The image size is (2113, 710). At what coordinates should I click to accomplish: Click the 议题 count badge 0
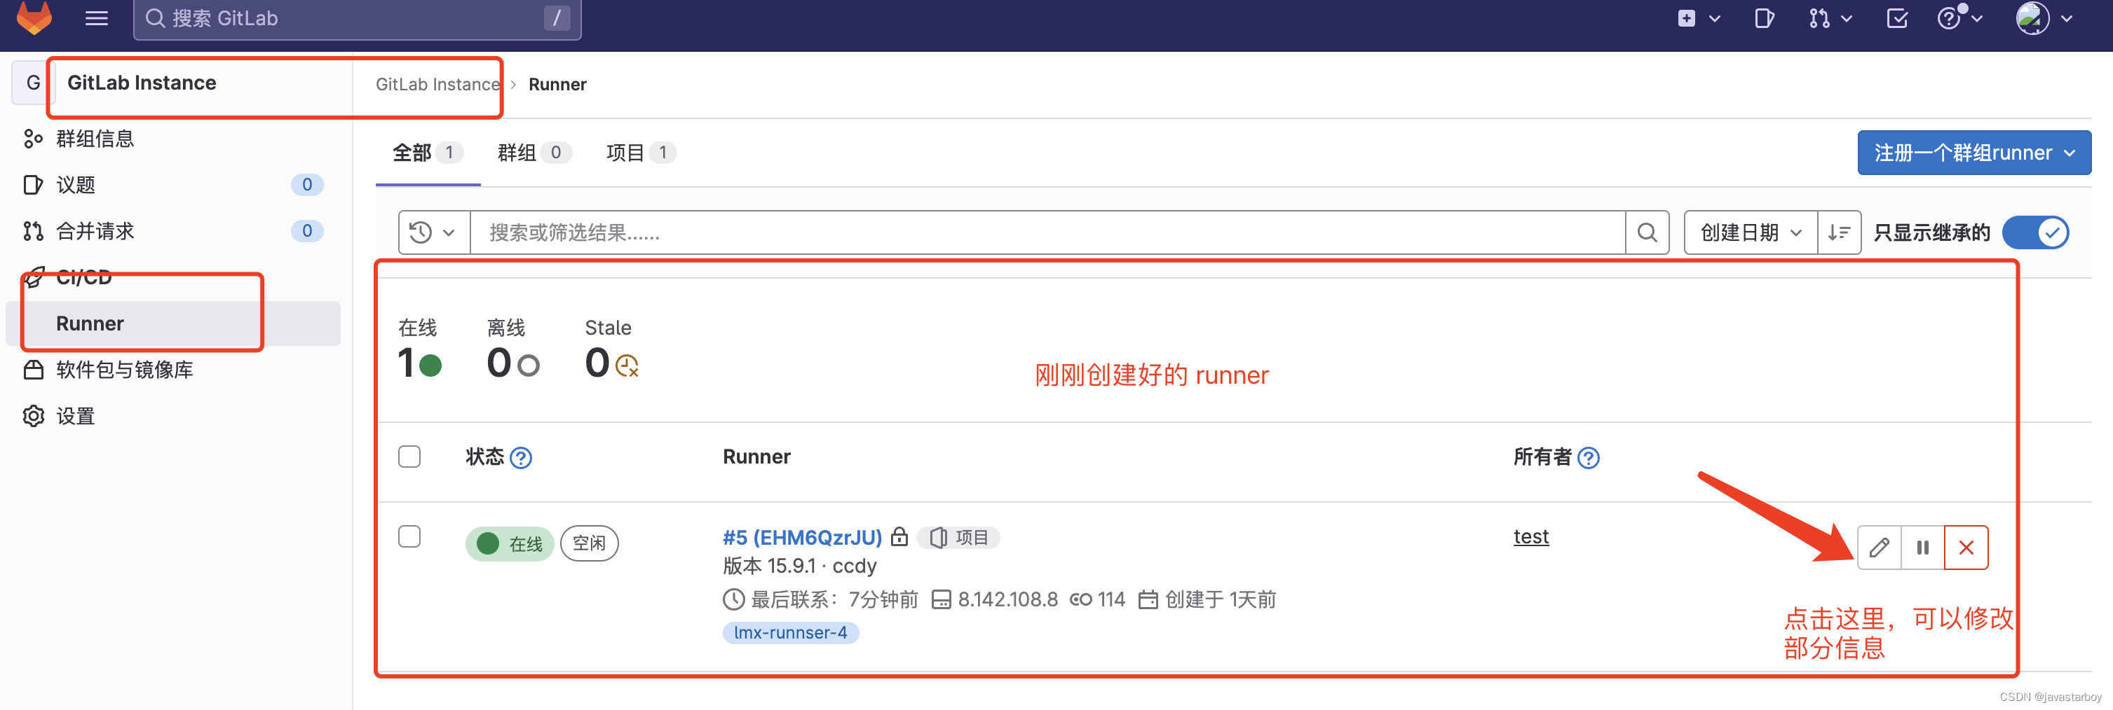[307, 185]
